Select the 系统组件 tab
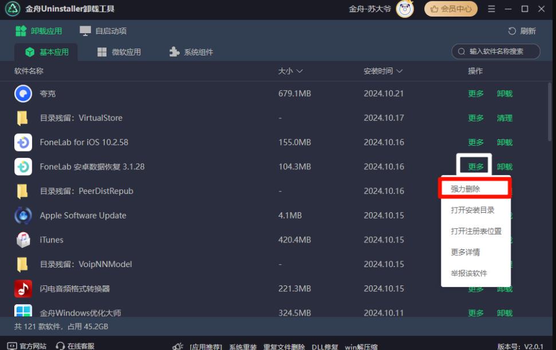 pyautogui.click(x=191, y=53)
